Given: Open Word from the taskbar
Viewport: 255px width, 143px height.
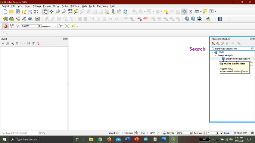Looking at the screenshot, I should 127,139.
